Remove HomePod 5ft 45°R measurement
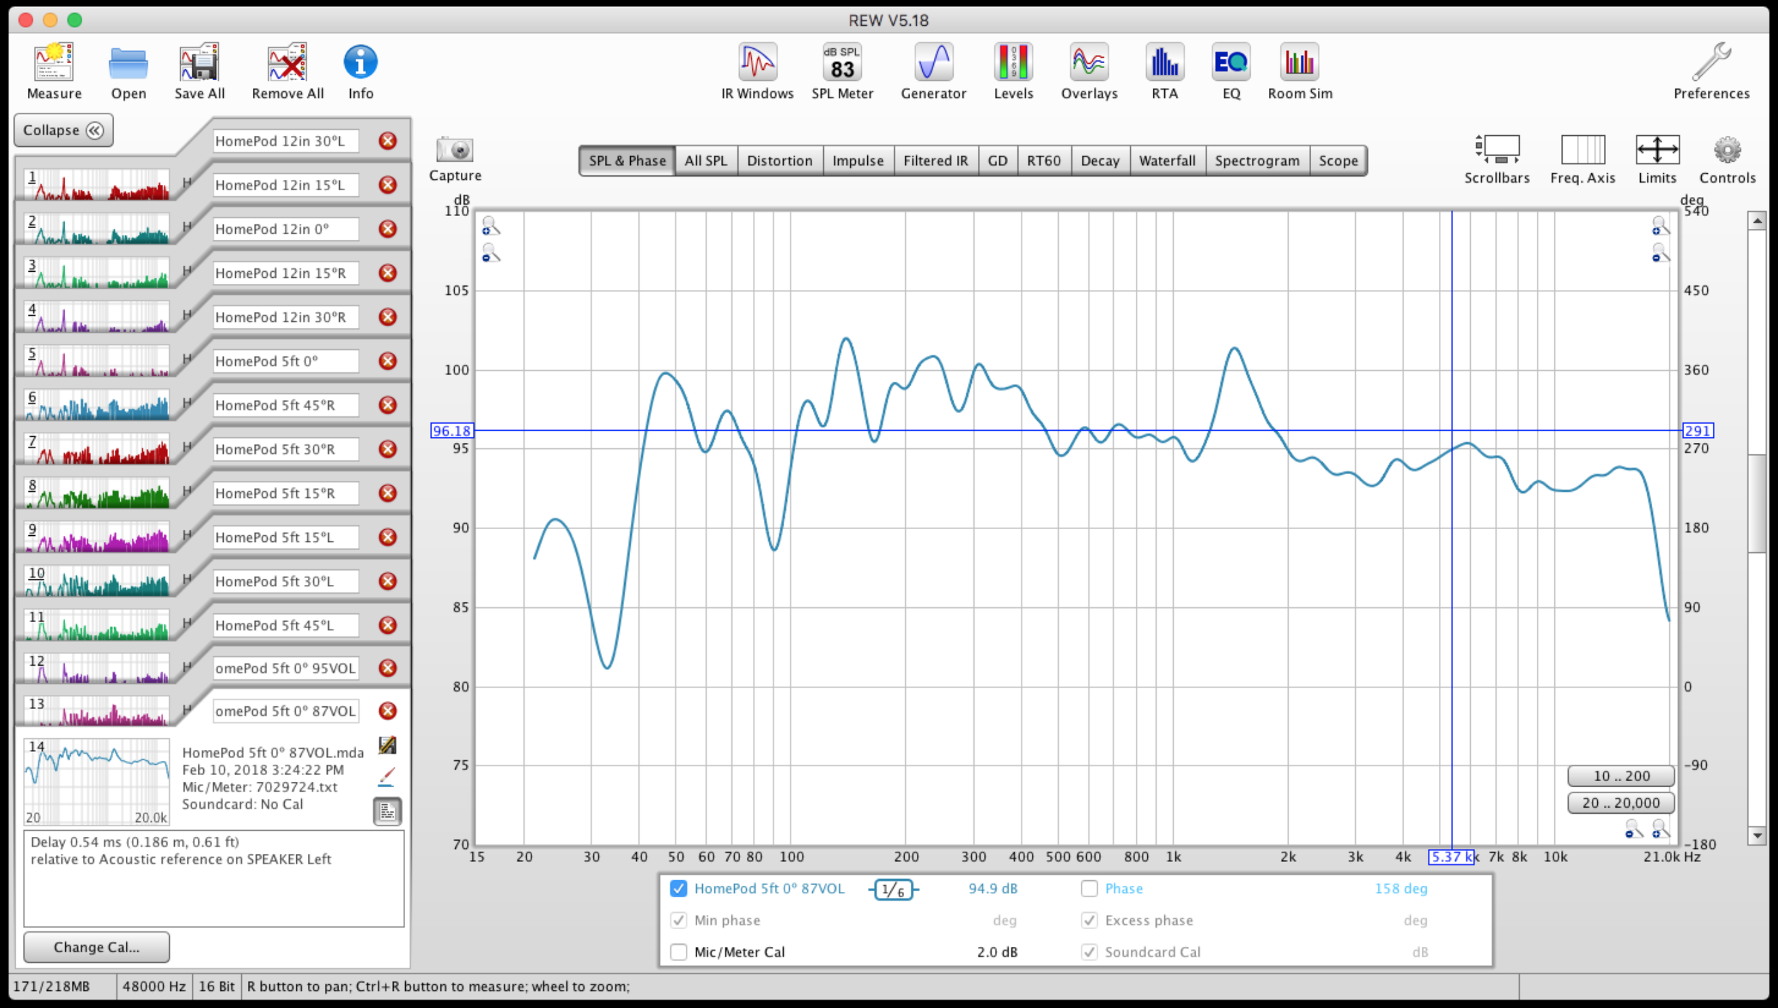The image size is (1778, 1008). click(x=388, y=405)
